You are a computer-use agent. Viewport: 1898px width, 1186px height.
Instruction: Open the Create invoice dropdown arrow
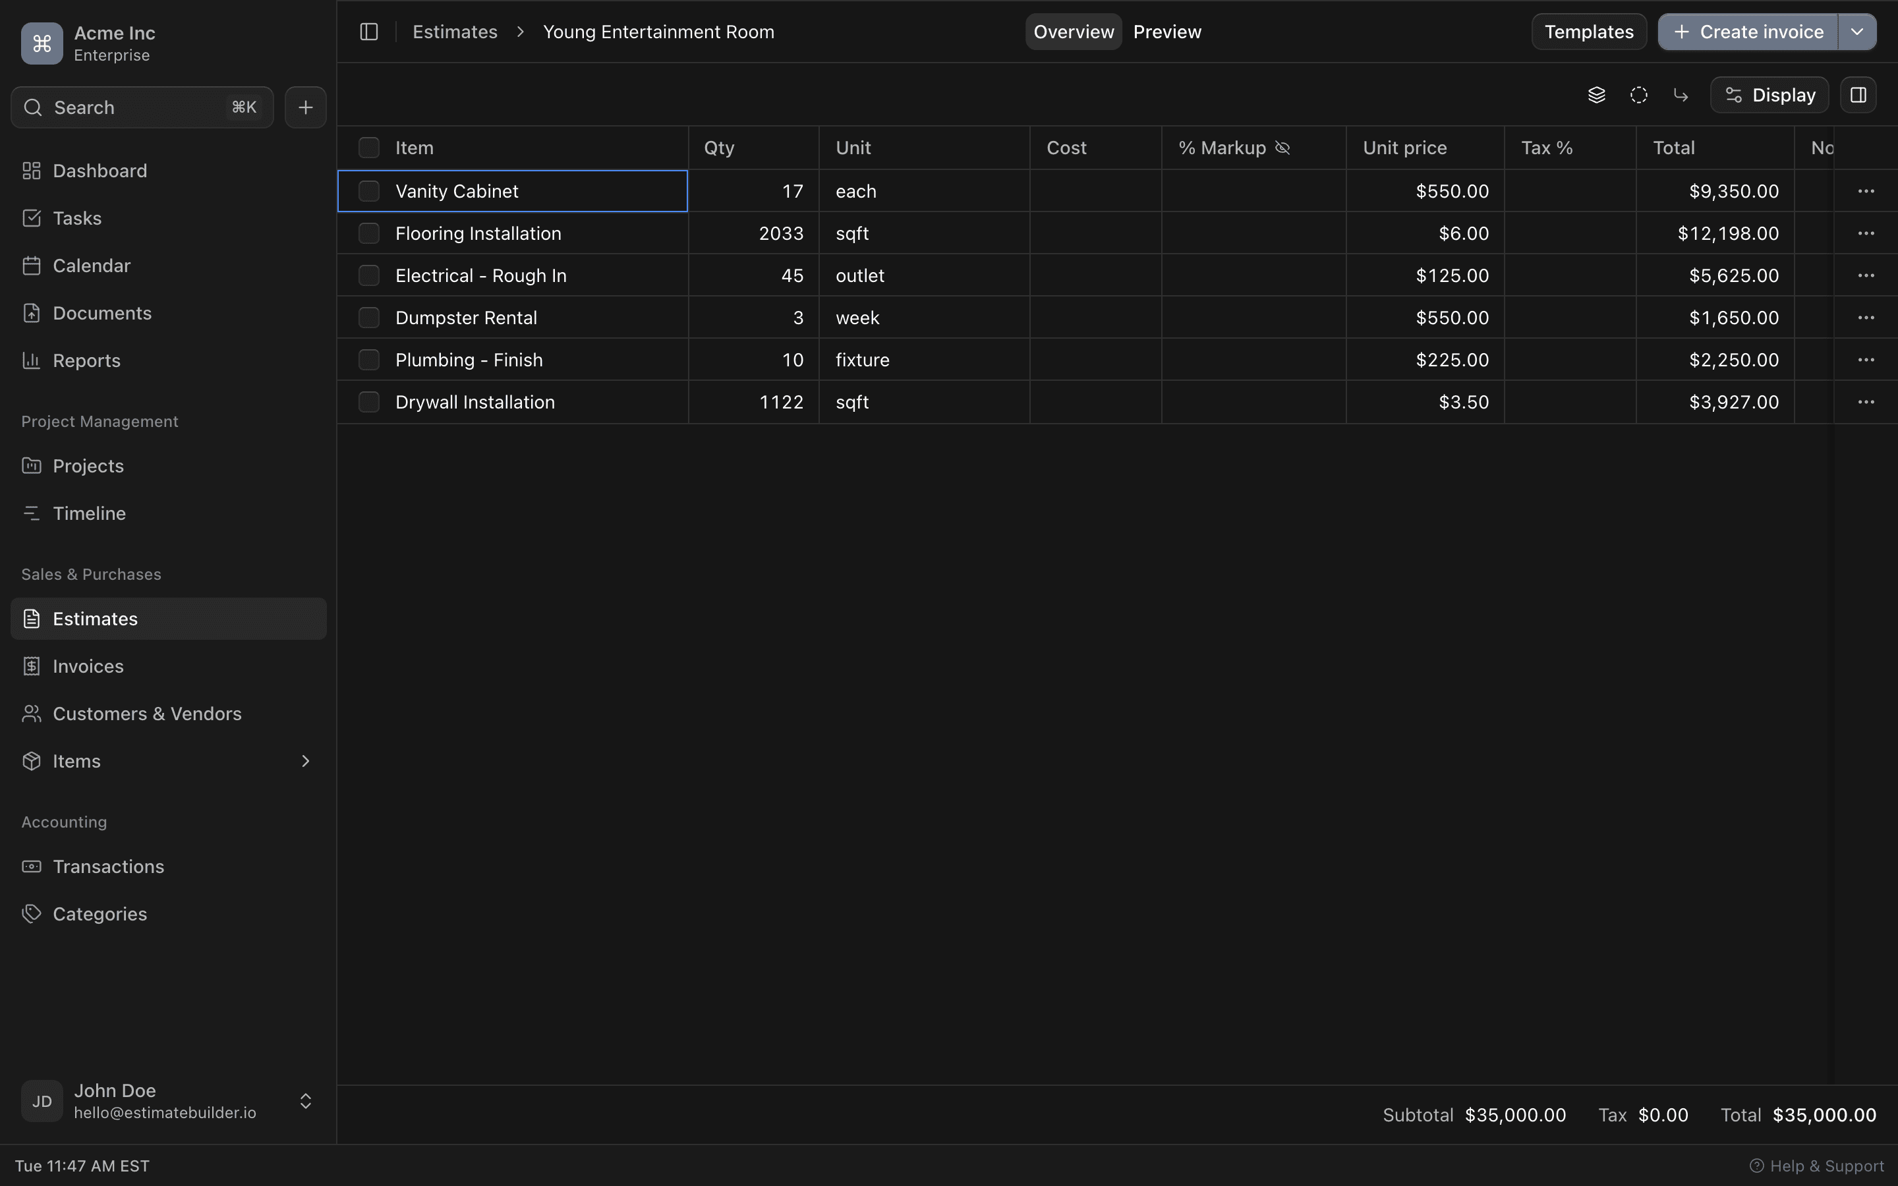pos(1856,32)
